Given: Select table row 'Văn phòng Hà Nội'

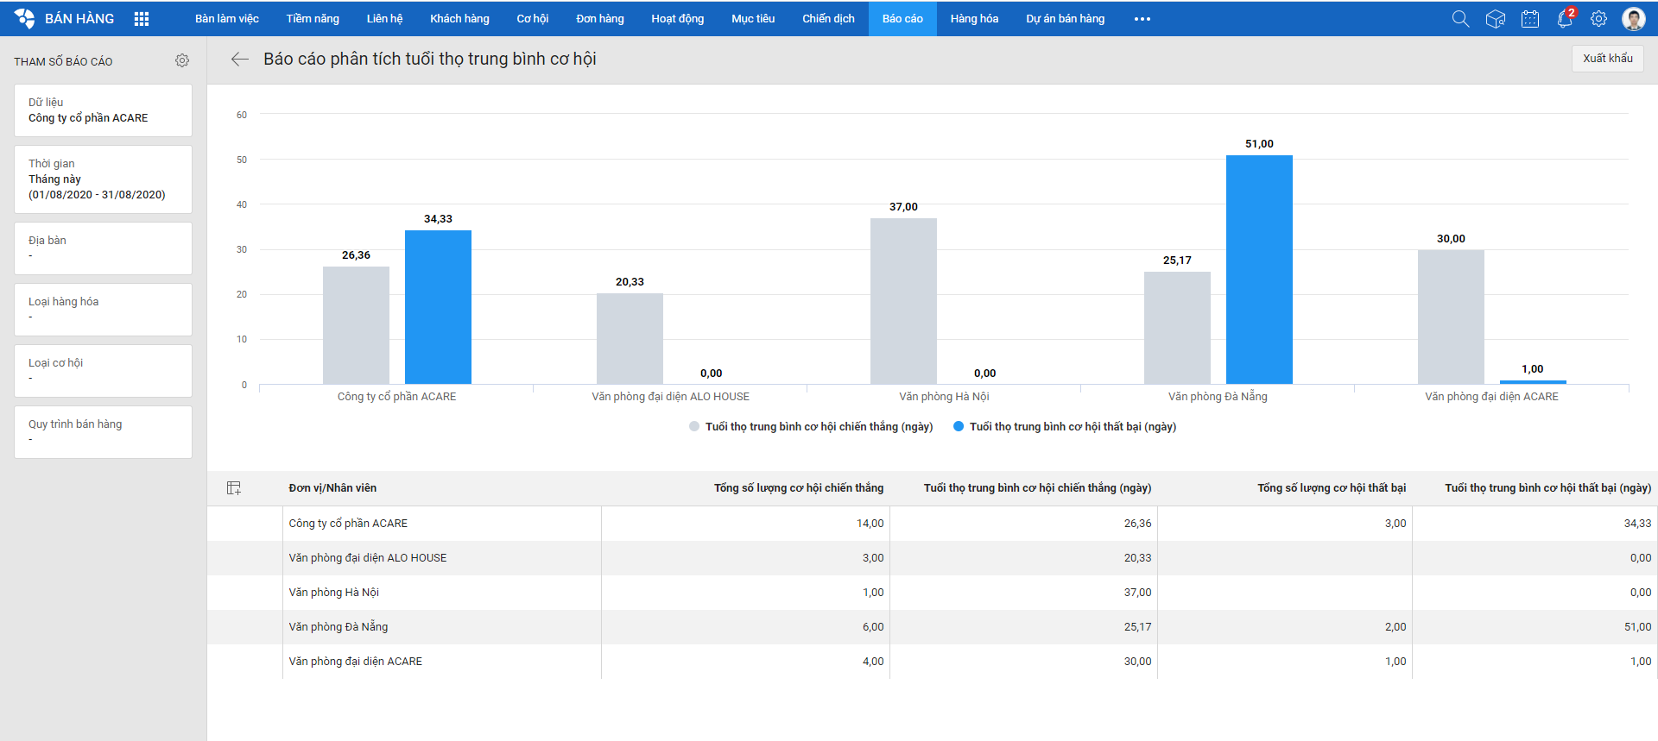Looking at the screenshot, I should [x=933, y=593].
